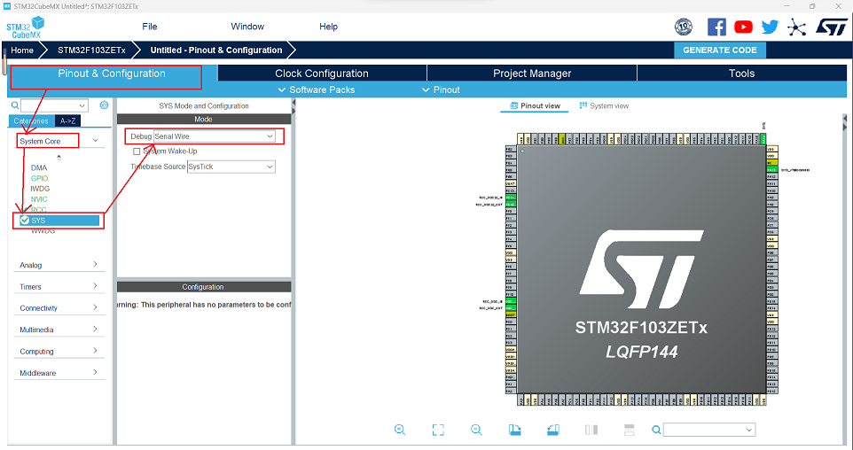This screenshot has height=450, width=853.
Task: Click the ST logo icon
Action: [x=831, y=27]
